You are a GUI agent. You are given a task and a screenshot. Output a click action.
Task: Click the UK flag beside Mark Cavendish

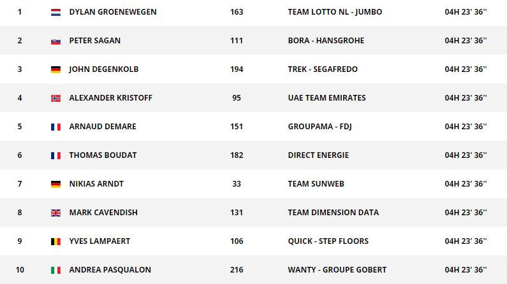click(x=55, y=213)
